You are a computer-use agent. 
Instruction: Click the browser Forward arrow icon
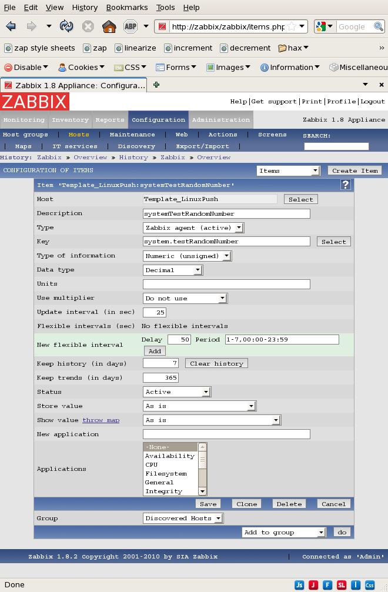pyautogui.click(x=31, y=26)
